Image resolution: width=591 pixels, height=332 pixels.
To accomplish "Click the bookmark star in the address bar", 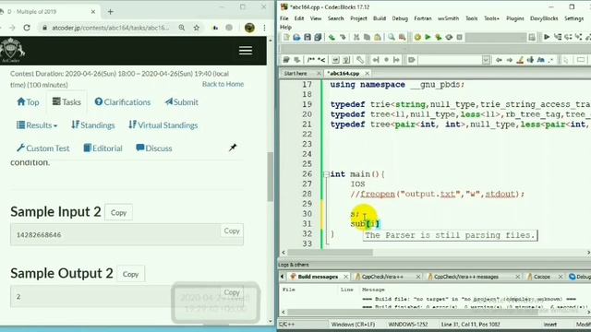I will [197, 28].
